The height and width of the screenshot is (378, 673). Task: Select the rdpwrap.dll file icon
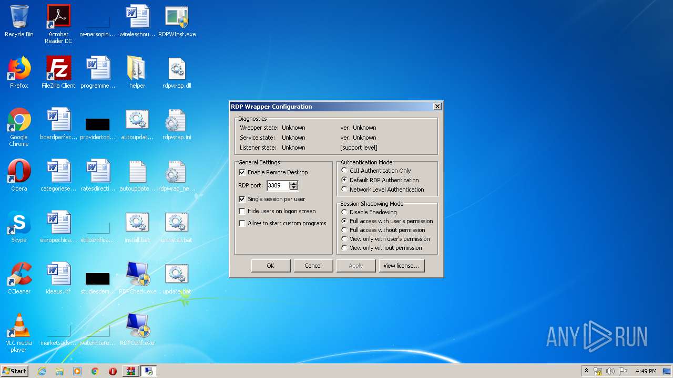point(177,72)
